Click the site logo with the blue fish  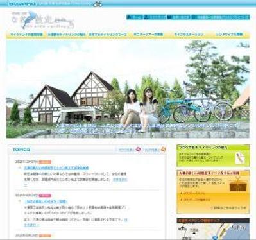[43, 20]
